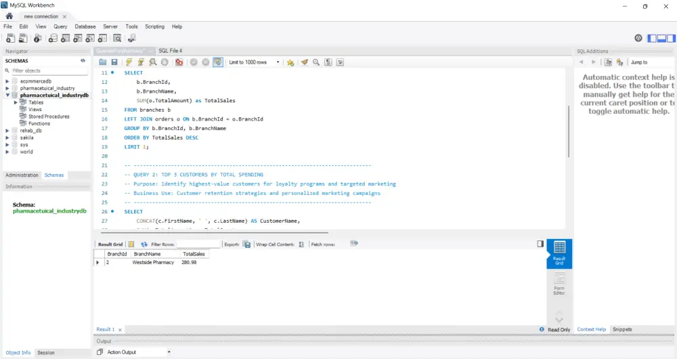Expand the sys schema

pos(7,145)
